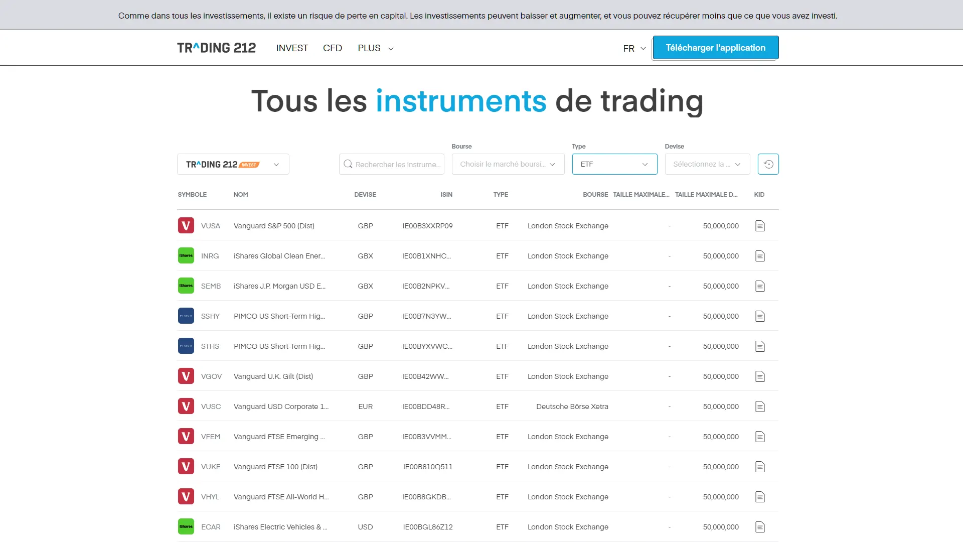Viewport: 963px width, 542px height.
Task: Open the FR language selector
Action: (x=634, y=48)
